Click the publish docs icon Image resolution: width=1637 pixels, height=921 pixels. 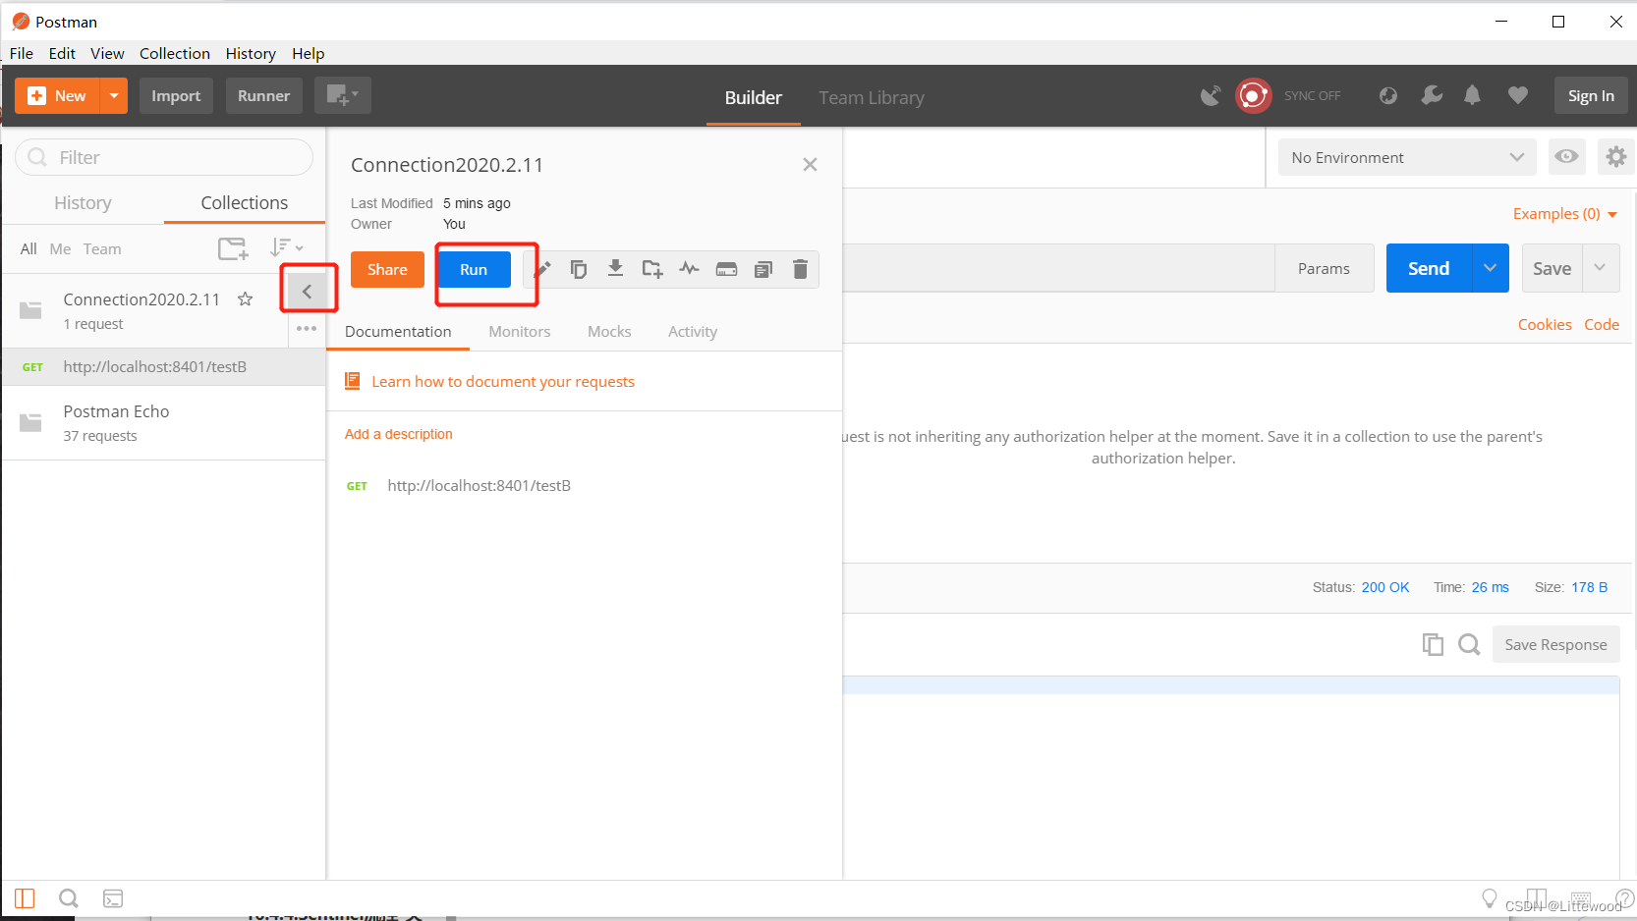click(763, 269)
